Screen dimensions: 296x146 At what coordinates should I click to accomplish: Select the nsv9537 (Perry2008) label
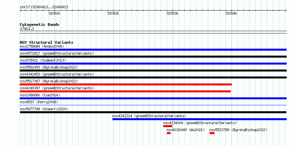[39, 102]
